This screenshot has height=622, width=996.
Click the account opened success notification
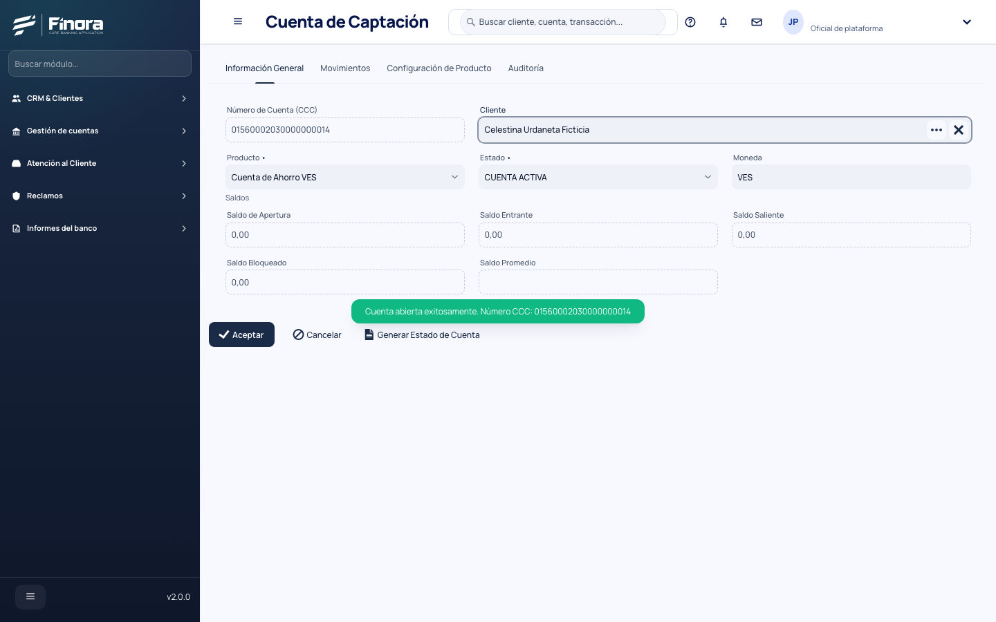point(498,312)
